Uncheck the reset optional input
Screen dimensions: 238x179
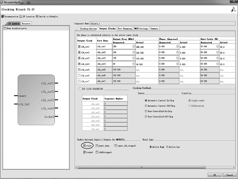(84, 146)
